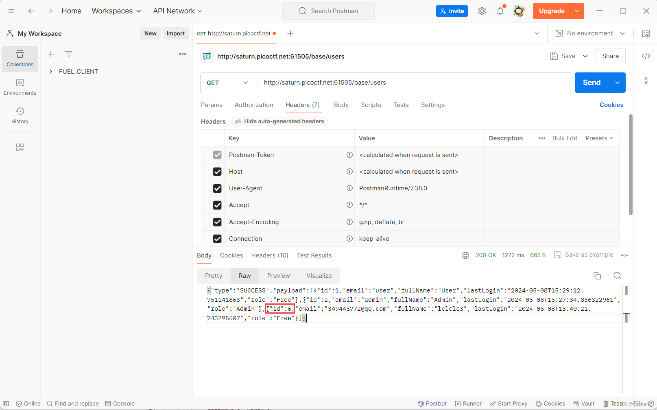Click the network globe icon in response bar

[x=465, y=255]
